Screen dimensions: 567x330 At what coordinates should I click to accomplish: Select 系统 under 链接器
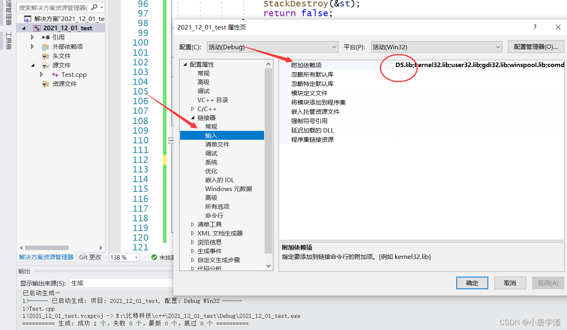[x=211, y=162]
